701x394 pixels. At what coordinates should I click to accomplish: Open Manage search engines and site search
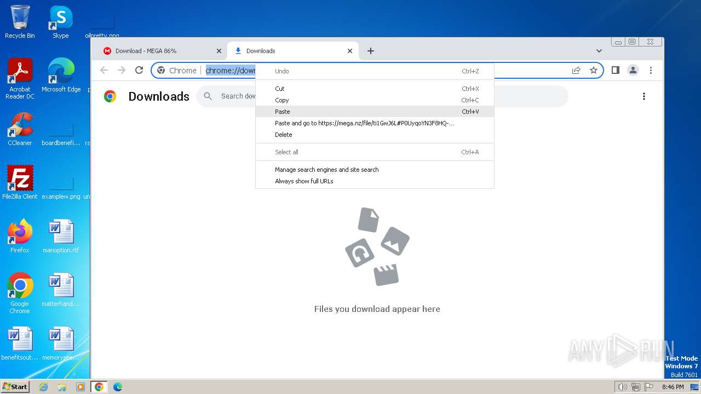coord(375,170)
